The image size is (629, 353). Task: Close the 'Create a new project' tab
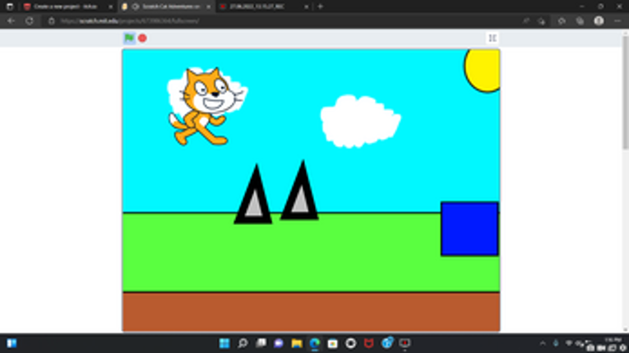(110, 7)
